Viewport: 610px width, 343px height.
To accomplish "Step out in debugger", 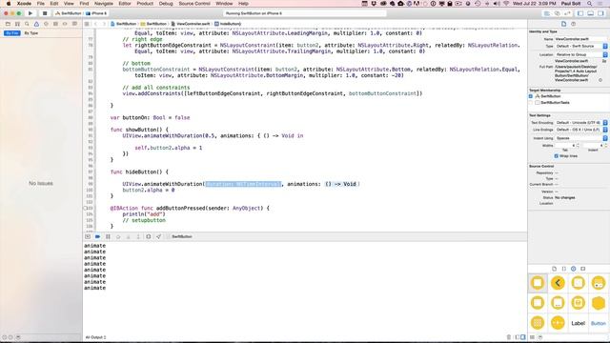I will click(138, 236).
